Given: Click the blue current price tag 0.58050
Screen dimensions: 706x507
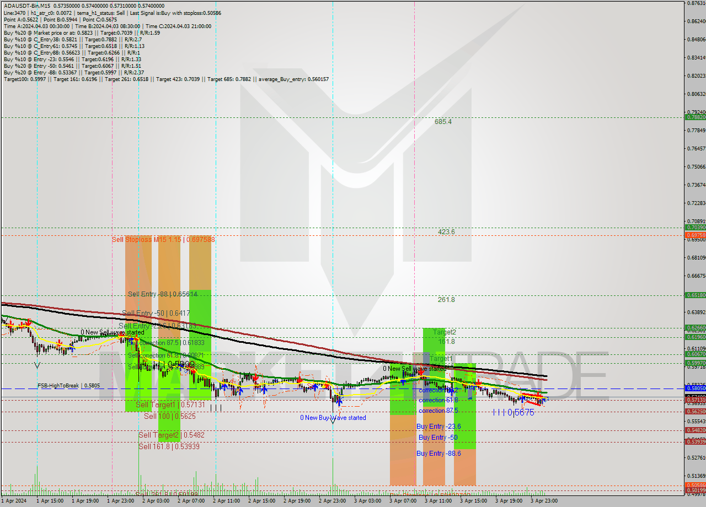Looking at the screenshot, I should (x=694, y=389).
